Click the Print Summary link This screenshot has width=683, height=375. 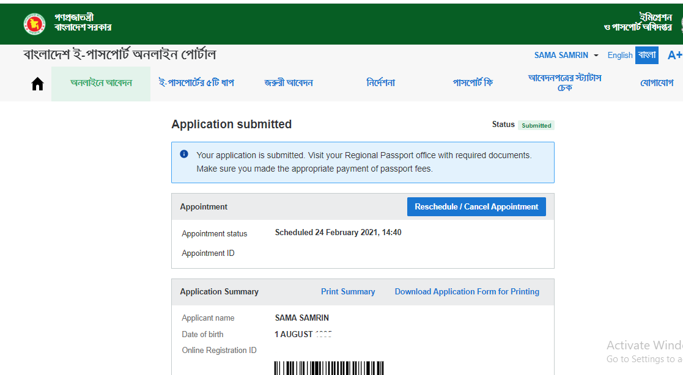pos(348,291)
